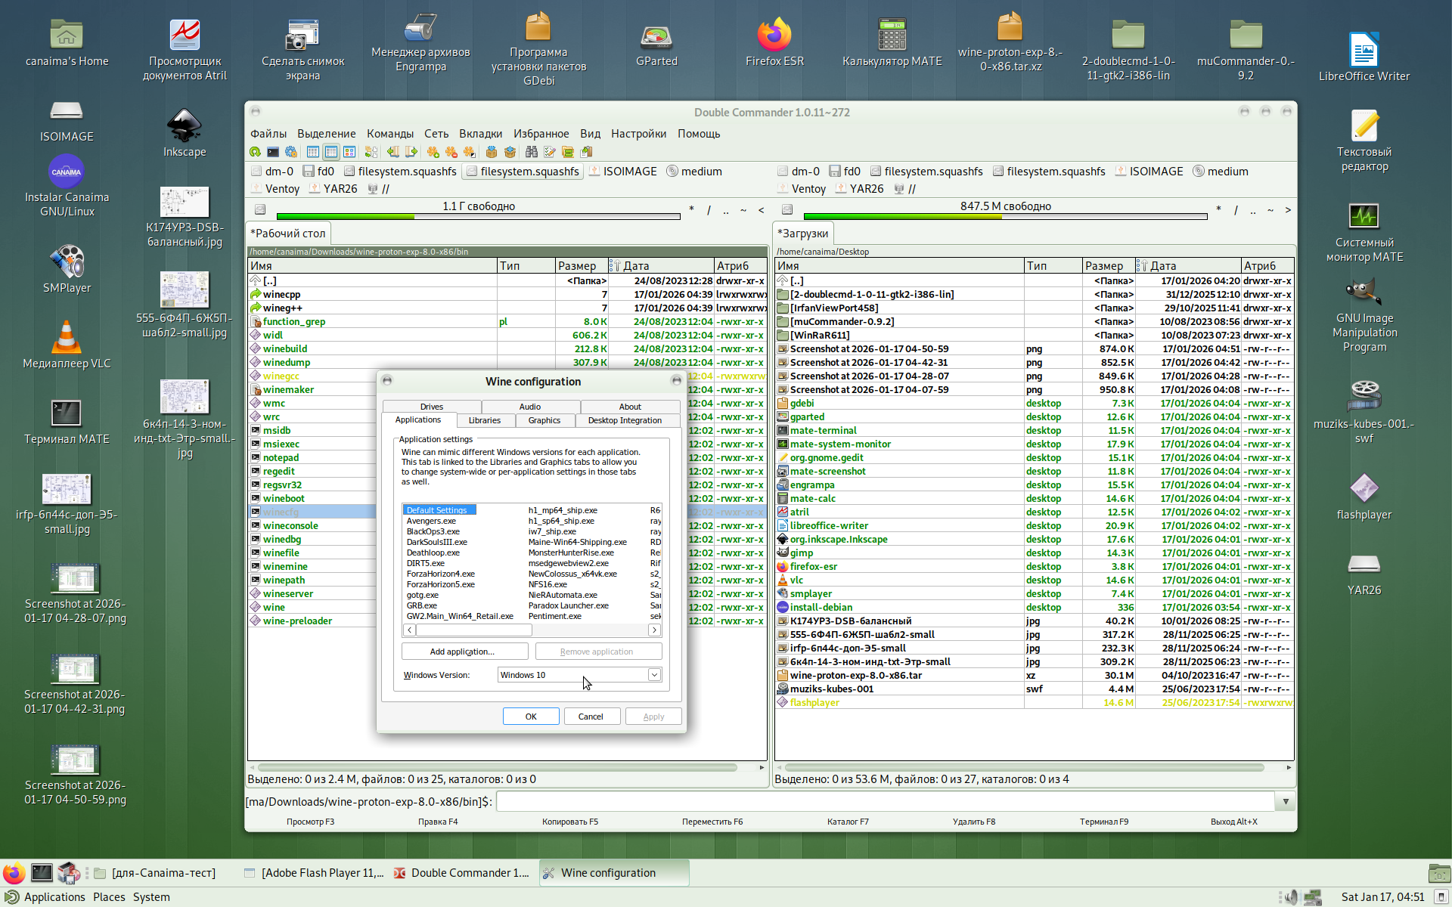
Task: Open the left panel drive list button
Action: coord(259,209)
